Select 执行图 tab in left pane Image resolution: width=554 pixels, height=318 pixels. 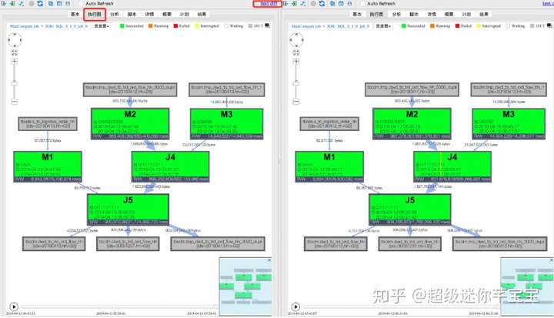(95, 14)
